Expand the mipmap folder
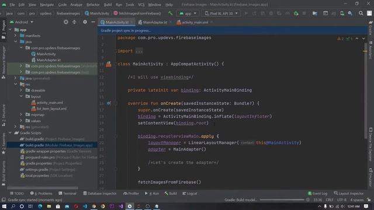The width and height of the screenshot is (374, 210). coord(21,114)
